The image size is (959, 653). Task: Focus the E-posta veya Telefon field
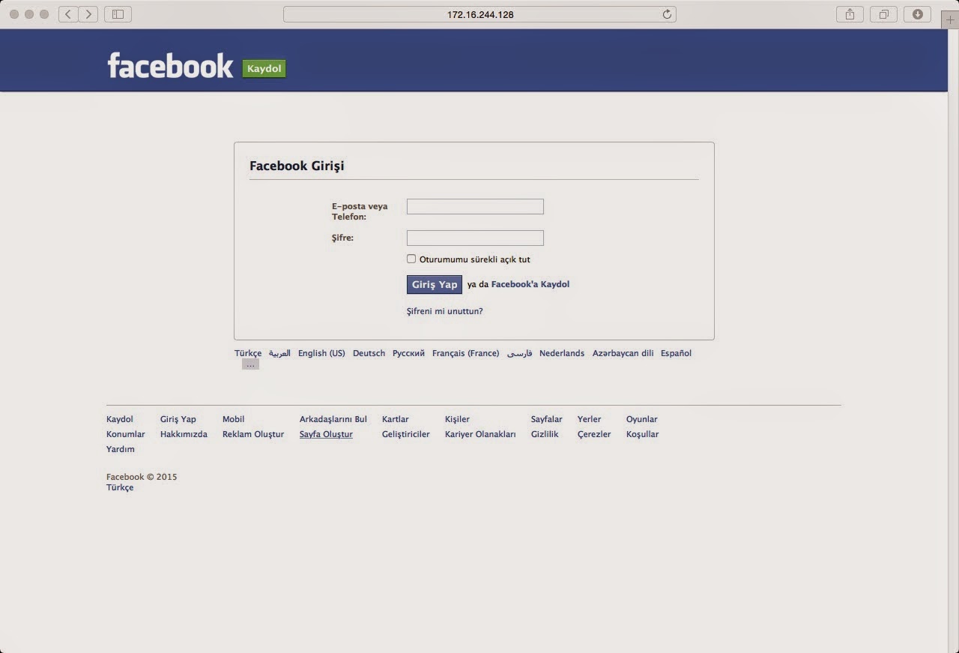475,206
